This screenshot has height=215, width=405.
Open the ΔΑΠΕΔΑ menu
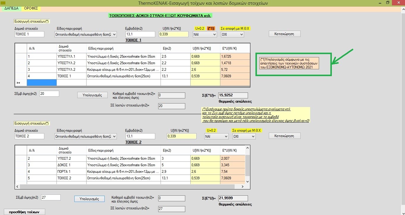click(x=11, y=8)
